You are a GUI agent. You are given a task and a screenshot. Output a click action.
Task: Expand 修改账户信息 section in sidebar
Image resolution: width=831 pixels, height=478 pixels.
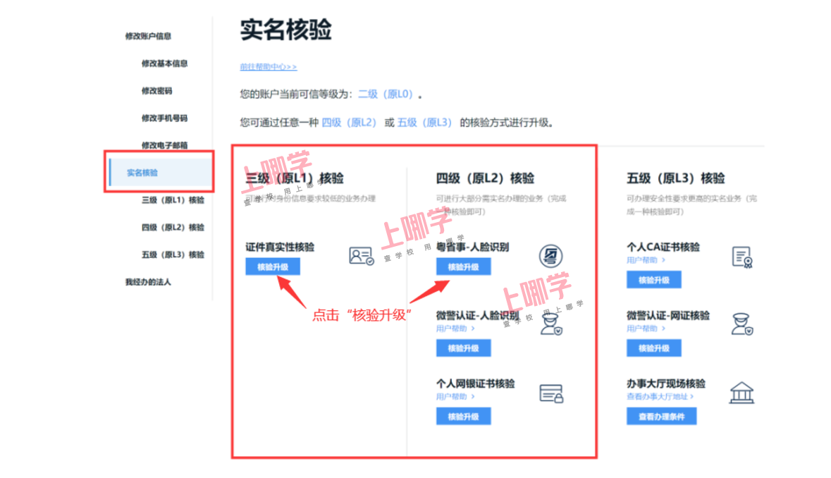pyautogui.click(x=148, y=36)
